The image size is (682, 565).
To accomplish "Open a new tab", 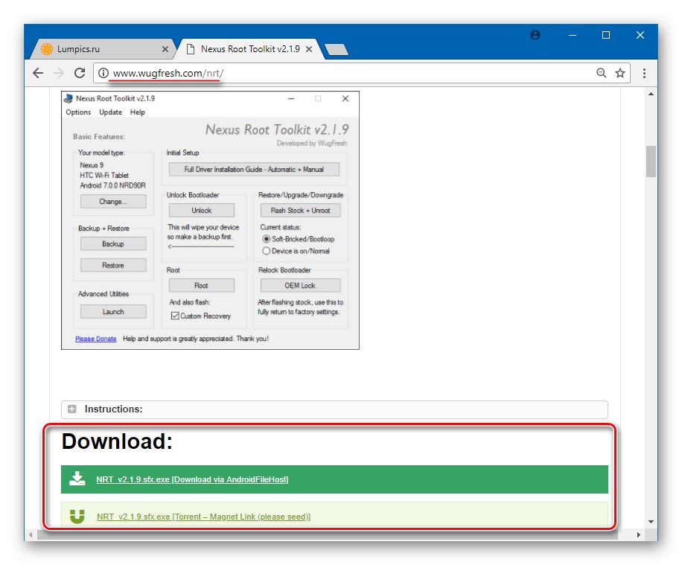I will tap(337, 49).
